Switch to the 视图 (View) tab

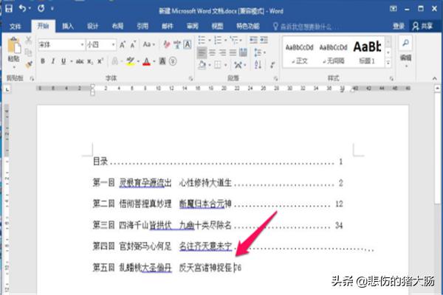click(217, 27)
